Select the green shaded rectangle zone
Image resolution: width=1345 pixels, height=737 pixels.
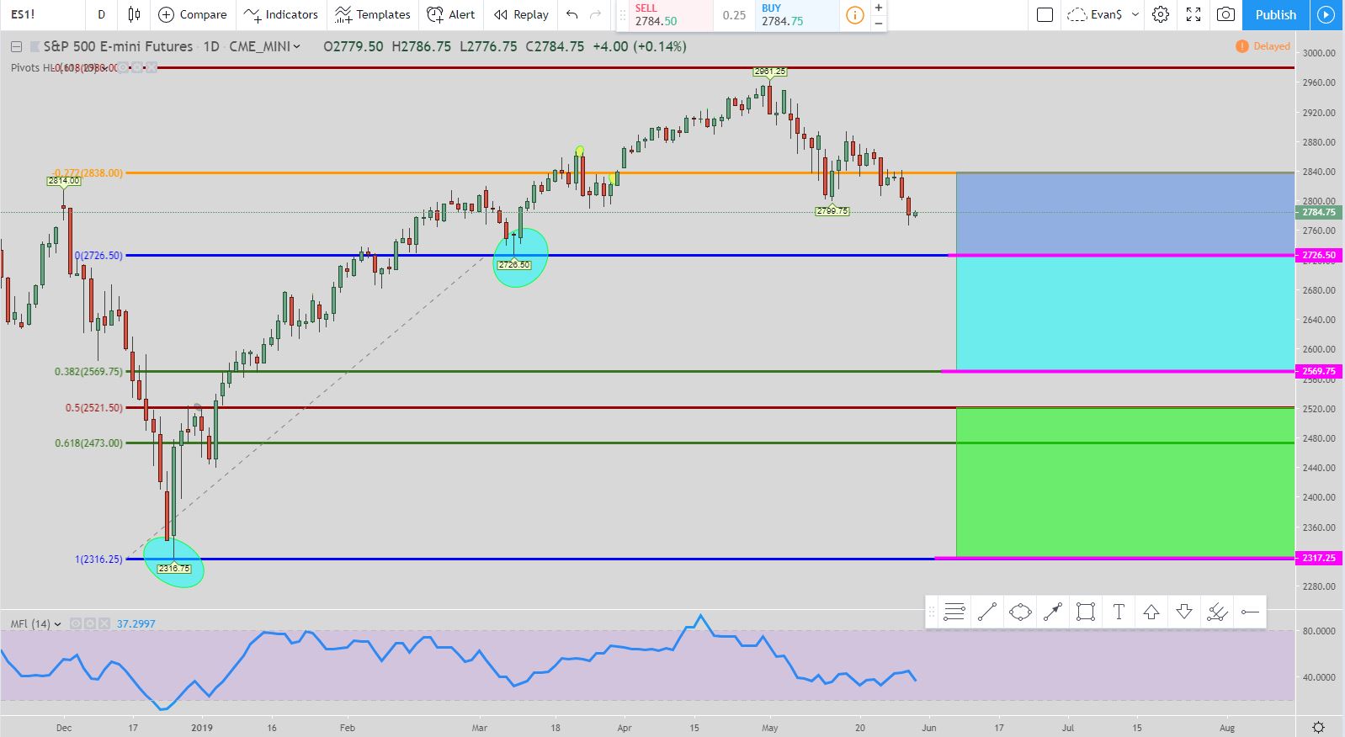tap(1125, 482)
